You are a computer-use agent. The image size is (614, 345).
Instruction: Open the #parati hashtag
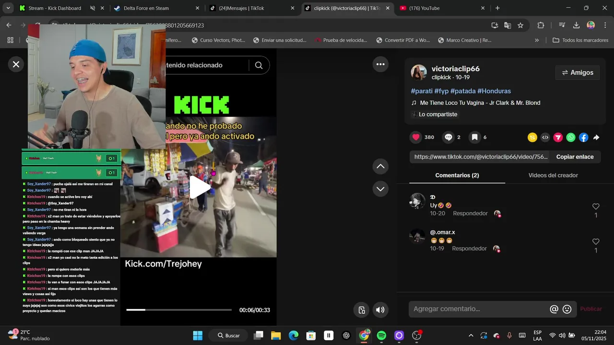[x=422, y=91]
